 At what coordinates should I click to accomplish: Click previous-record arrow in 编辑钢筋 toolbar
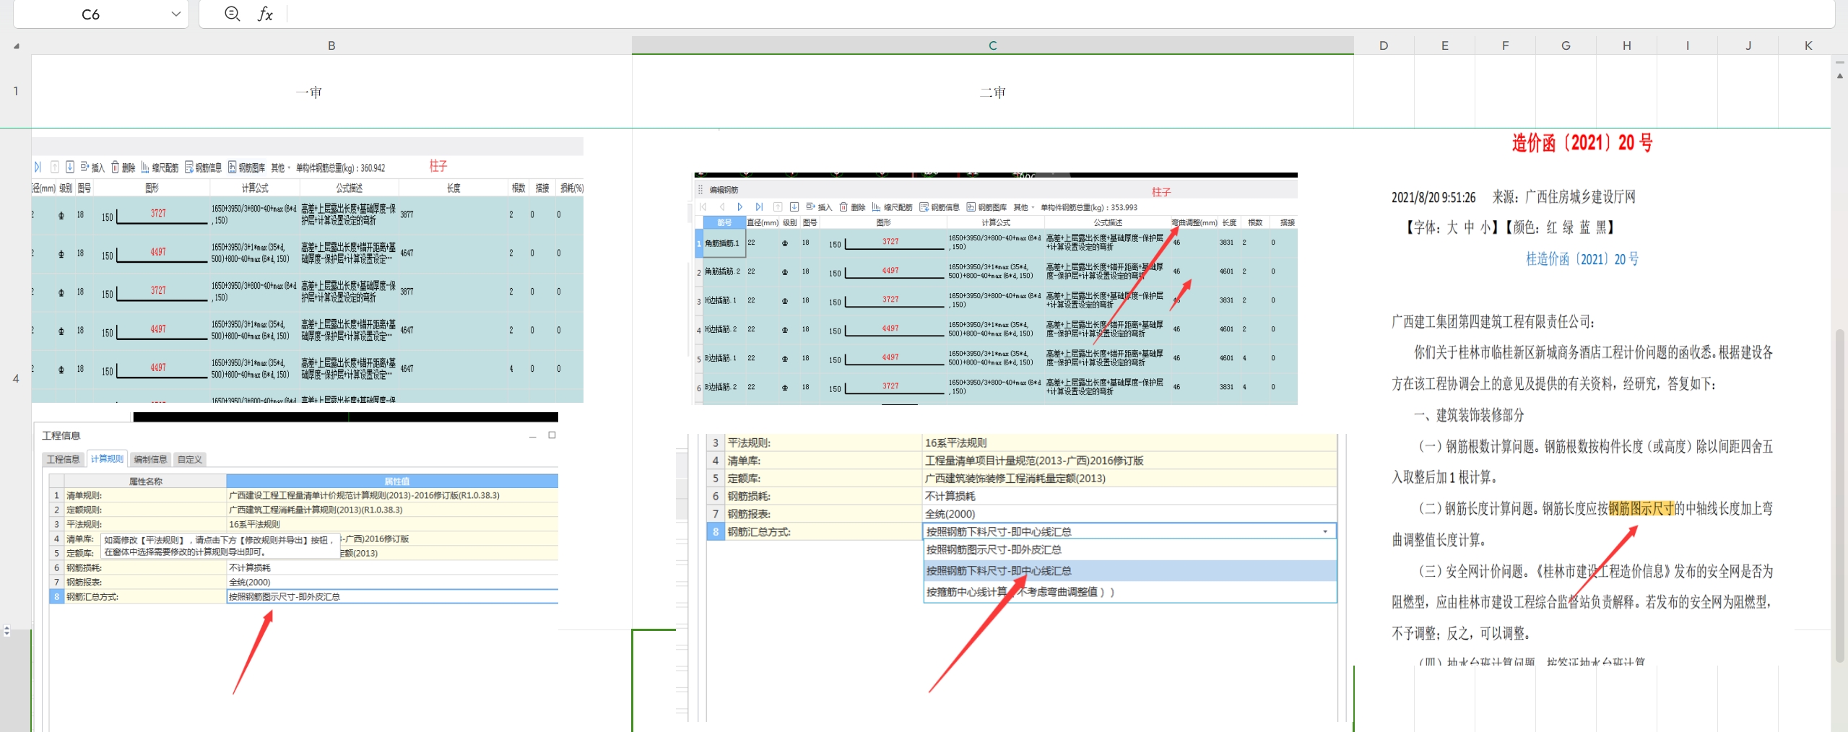click(x=721, y=206)
